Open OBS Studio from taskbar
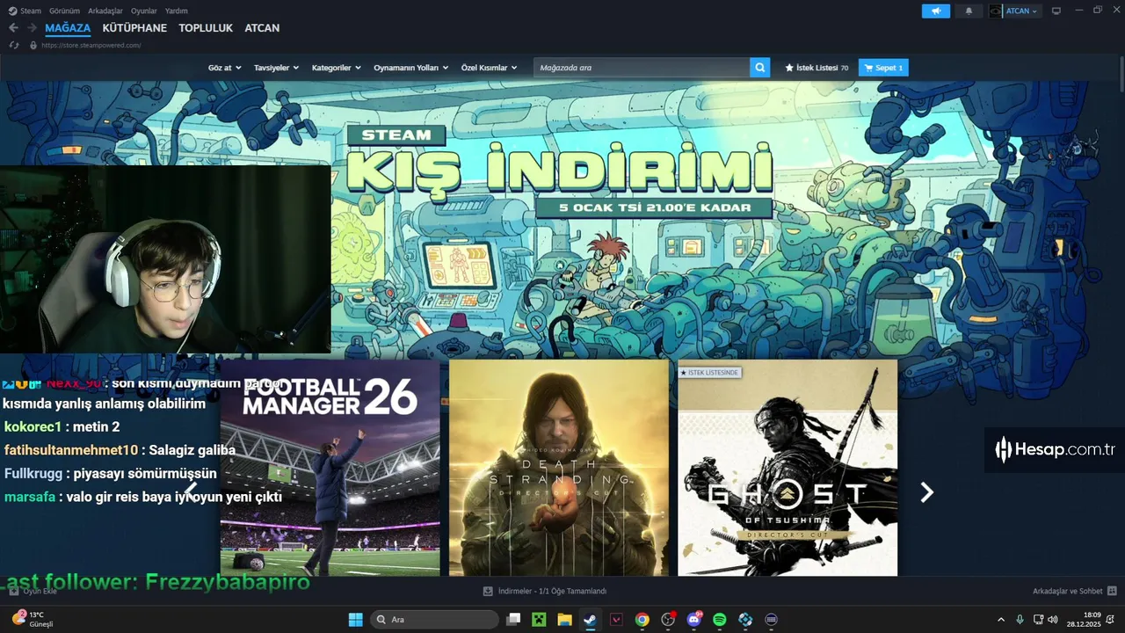Viewport: 1125px width, 633px height. pyautogui.click(x=668, y=620)
